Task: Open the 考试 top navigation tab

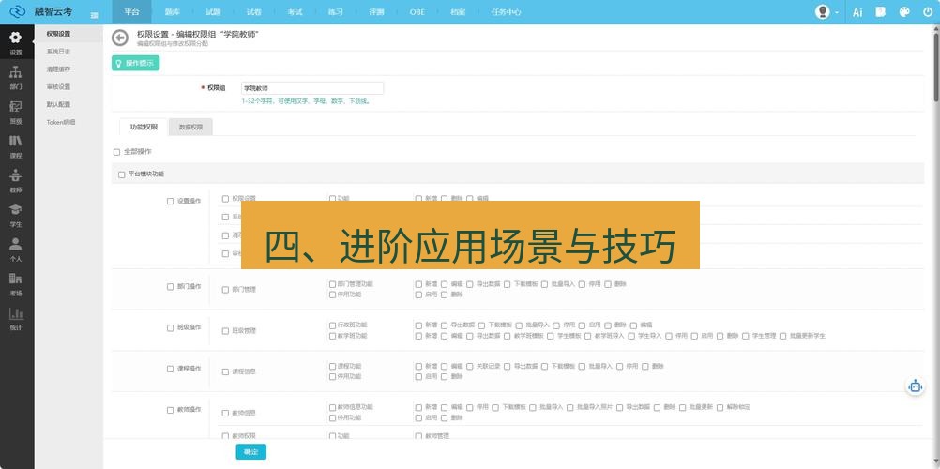Action: tap(295, 12)
